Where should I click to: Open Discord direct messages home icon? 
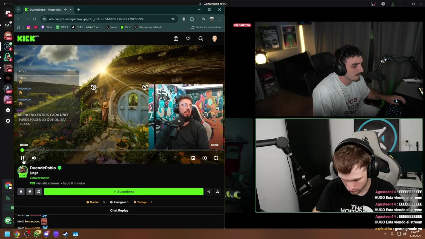point(8,13)
